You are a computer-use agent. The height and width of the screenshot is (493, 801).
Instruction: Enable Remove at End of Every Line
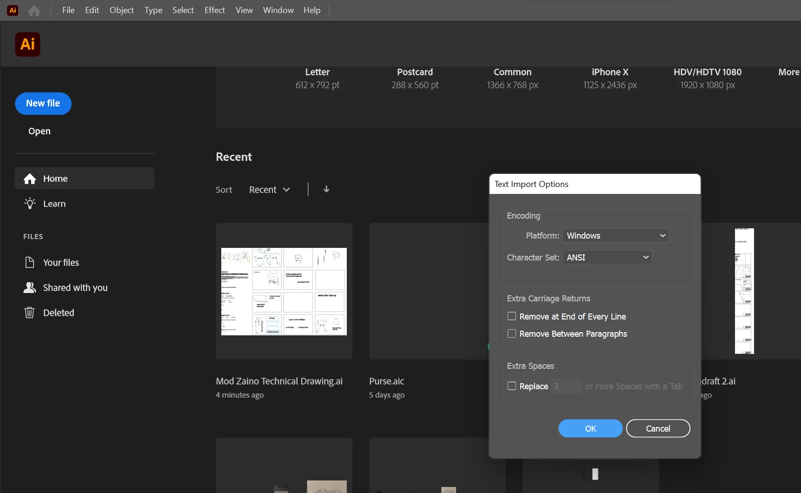tap(512, 316)
